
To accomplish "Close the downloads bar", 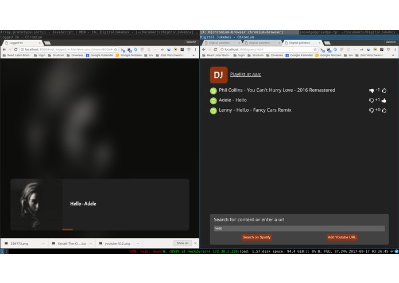I will pyautogui.click(x=195, y=243).
